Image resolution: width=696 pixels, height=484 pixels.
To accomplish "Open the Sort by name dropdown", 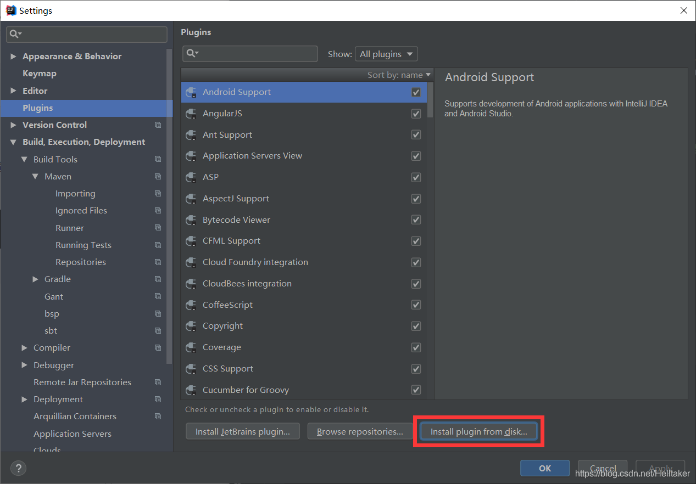I will pos(399,75).
